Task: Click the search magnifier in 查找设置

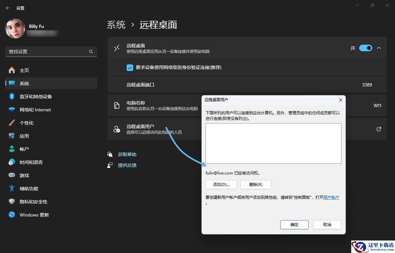Action: coord(91,52)
